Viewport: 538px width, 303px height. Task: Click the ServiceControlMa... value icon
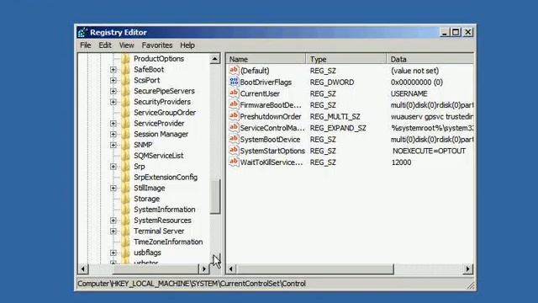coord(234,127)
